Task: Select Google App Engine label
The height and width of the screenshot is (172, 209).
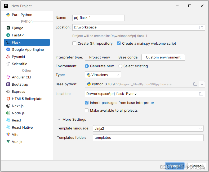Action: 28,50
